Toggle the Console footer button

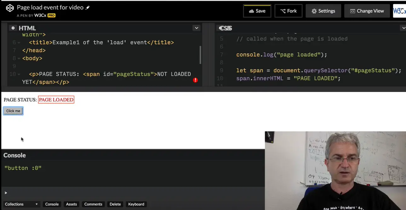[x=52, y=204]
